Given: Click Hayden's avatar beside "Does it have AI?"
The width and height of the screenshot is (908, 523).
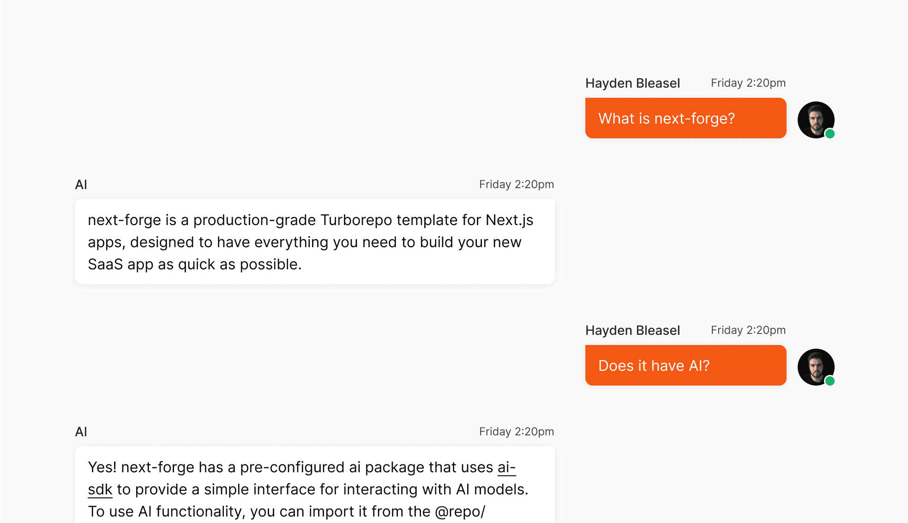Looking at the screenshot, I should click(x=815, y=367).
